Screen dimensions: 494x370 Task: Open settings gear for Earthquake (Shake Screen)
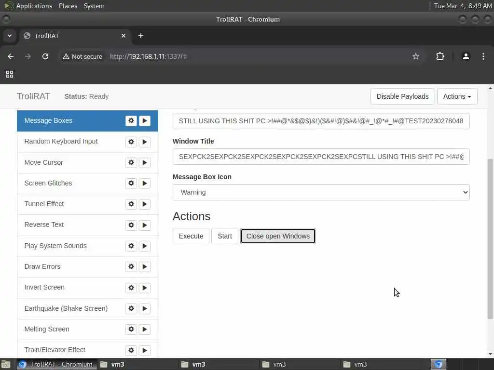coord(131,309)
